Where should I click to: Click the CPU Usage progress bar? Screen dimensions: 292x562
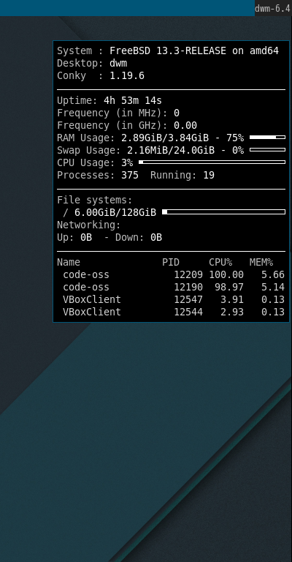click(212, 162)
